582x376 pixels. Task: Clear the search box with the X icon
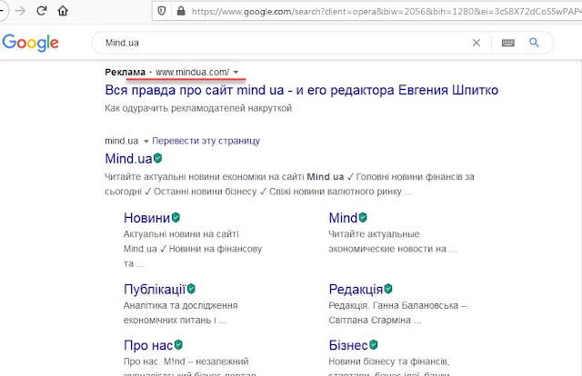tap(477, 43)
